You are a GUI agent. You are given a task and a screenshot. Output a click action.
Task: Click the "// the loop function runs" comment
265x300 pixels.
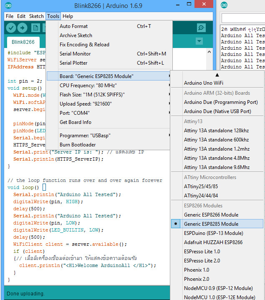(x=85, y=180)
